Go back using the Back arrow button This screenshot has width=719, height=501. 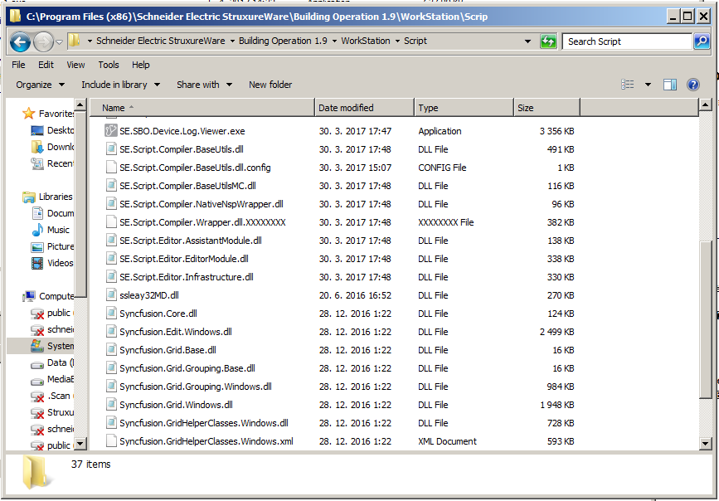(20, 42)
